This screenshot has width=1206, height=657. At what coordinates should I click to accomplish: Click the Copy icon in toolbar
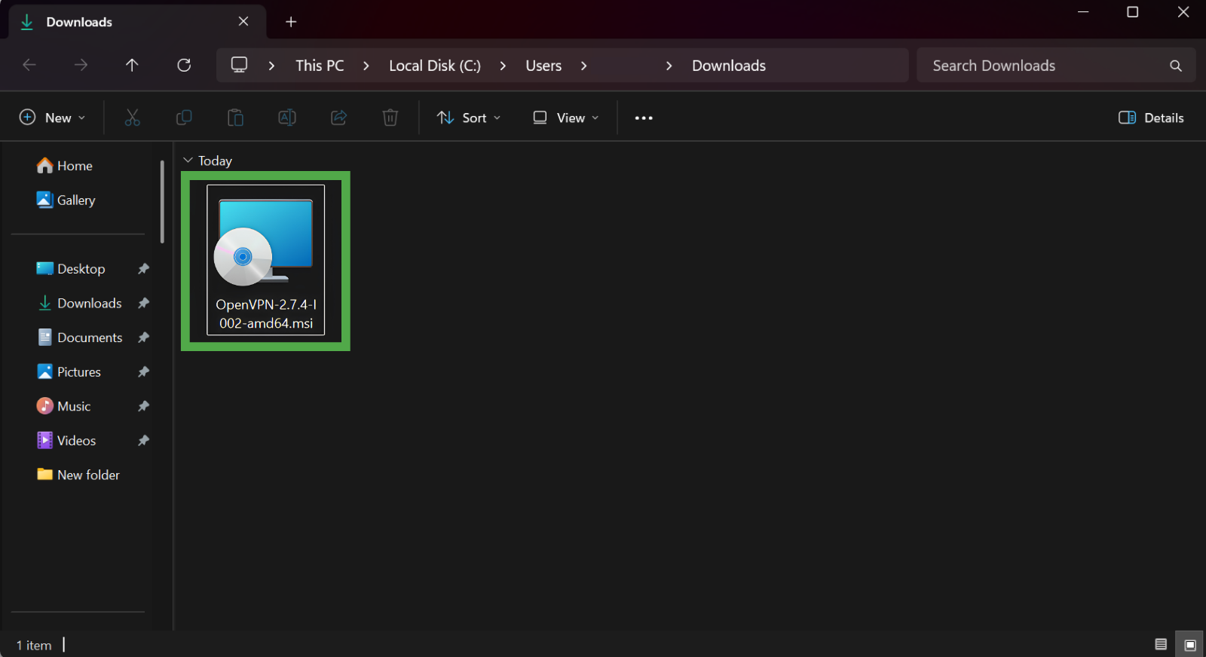pyautogui.click(x=183, y=118)
